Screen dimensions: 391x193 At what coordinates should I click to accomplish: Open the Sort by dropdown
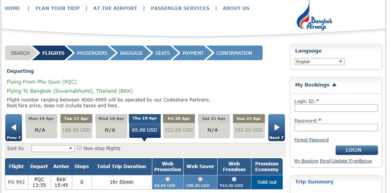coord(53,148)
